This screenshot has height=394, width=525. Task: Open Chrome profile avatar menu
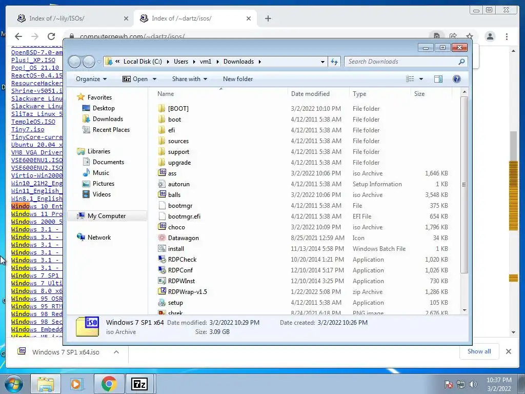pyautogui.click(x=490, y=36)
